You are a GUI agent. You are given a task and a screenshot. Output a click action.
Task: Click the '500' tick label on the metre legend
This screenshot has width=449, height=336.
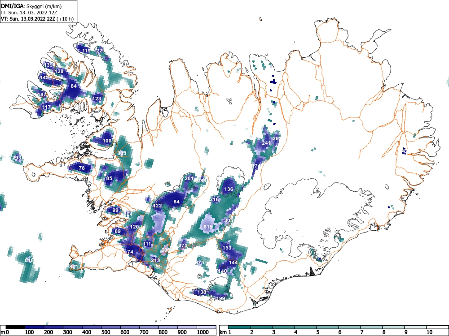point(106,332)
